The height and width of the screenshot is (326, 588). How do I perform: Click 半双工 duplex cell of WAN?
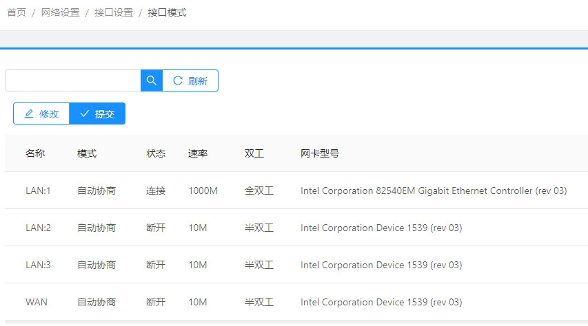[x=258, y=302]
